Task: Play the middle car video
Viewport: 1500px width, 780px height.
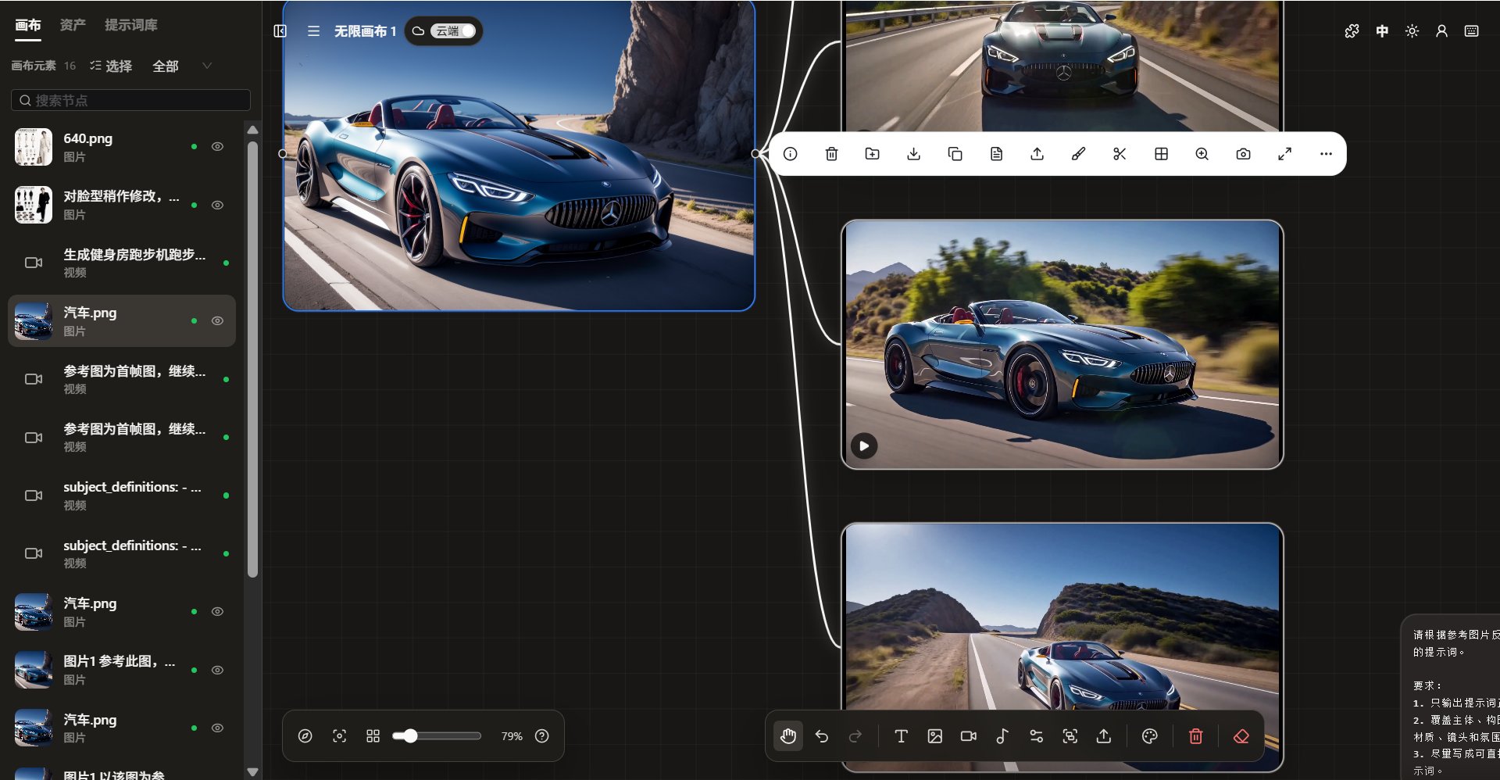Action: (864, 446)
